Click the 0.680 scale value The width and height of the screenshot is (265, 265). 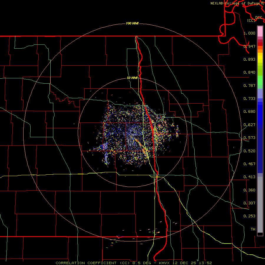[x=249, y=112]
